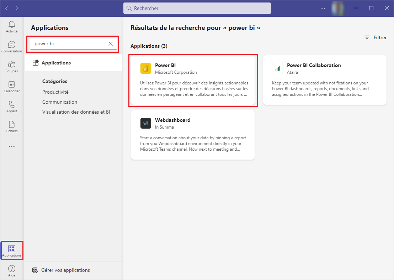Open the Power BI app title

tap(165, 65)
